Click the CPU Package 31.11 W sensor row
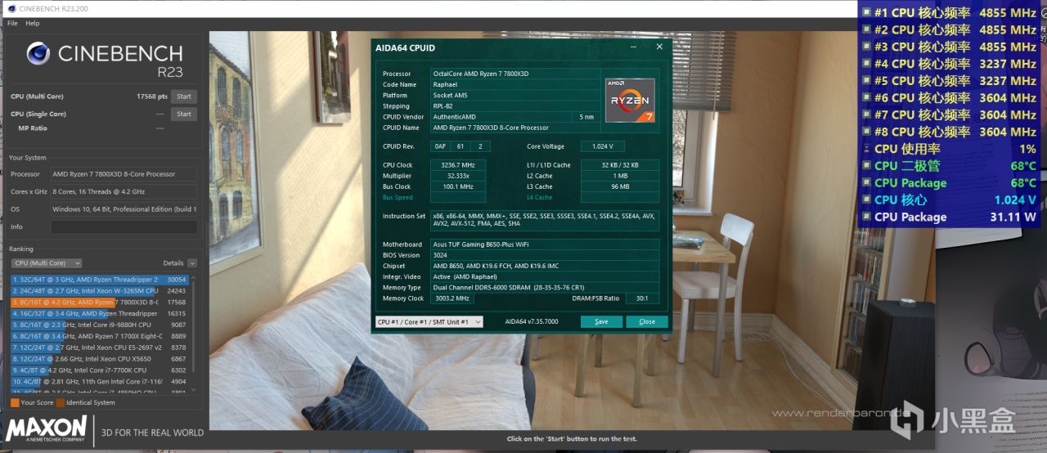The width and height of the screenshot is (1047, 453). pyautogui.click(x=950, y=217)
